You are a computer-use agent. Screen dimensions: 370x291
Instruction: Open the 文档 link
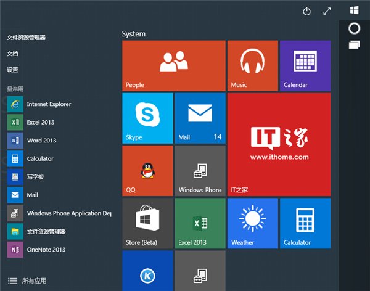coord(12,54)
